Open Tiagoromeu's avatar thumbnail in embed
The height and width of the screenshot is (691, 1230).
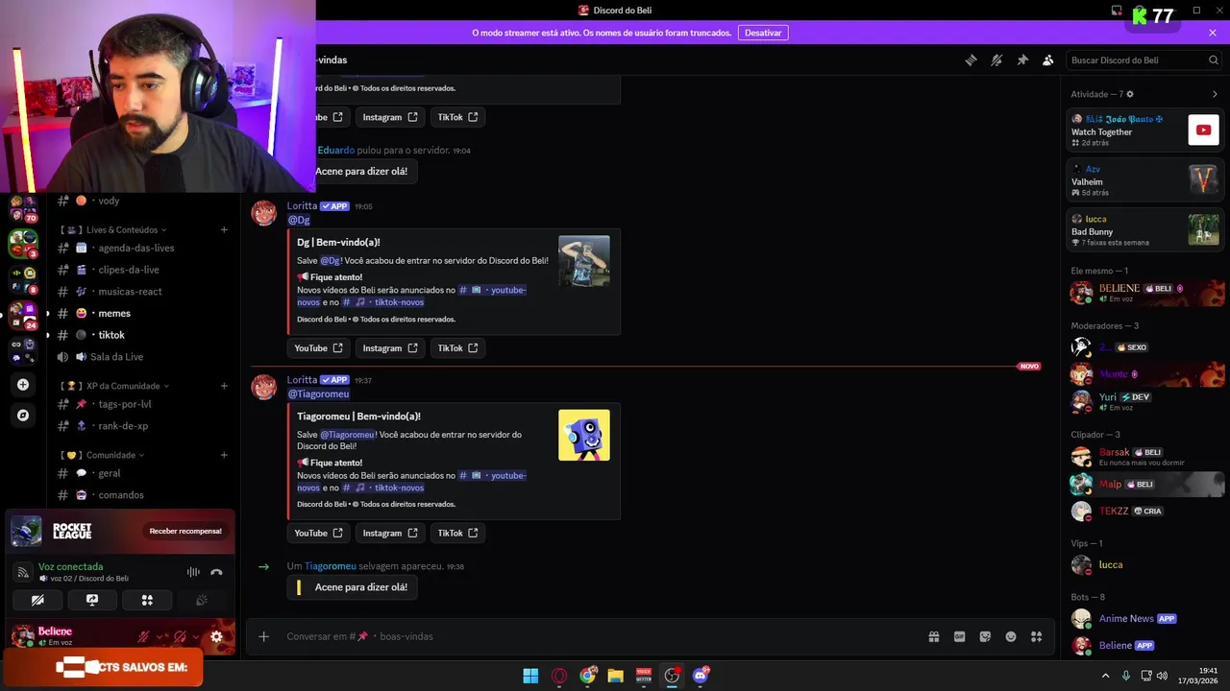tap(584, 436)
